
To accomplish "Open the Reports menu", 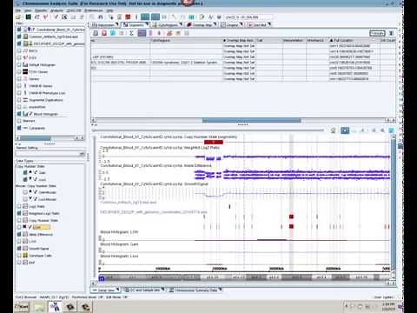I will (41, 10).
